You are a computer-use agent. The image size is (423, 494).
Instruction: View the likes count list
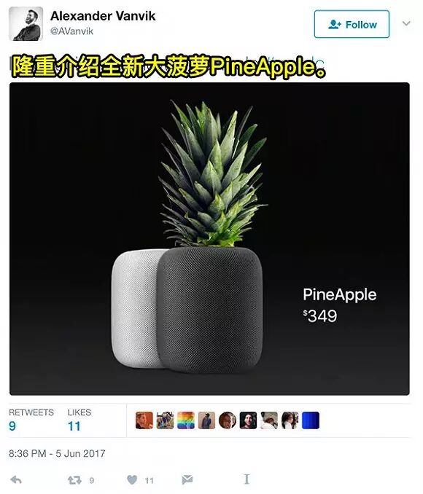click(x=79, y=420)
